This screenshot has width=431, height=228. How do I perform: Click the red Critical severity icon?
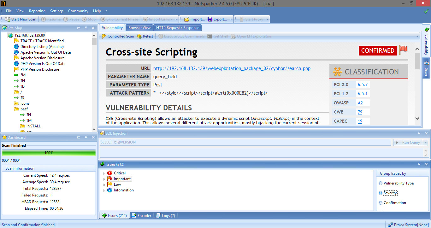110,173
